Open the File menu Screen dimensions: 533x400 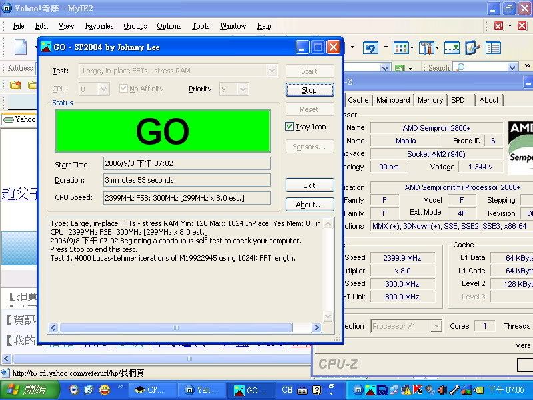[19, 26]
